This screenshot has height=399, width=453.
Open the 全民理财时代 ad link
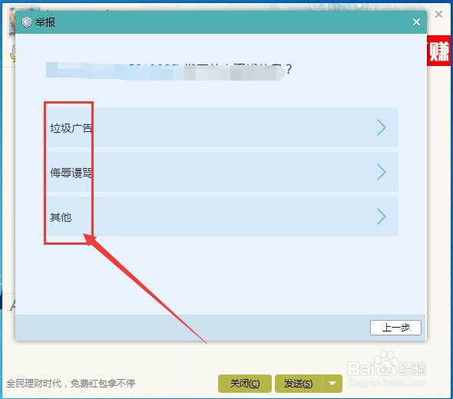point(71,384)
